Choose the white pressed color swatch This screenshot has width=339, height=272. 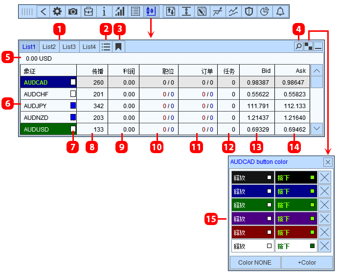click(x=296, y=246)
